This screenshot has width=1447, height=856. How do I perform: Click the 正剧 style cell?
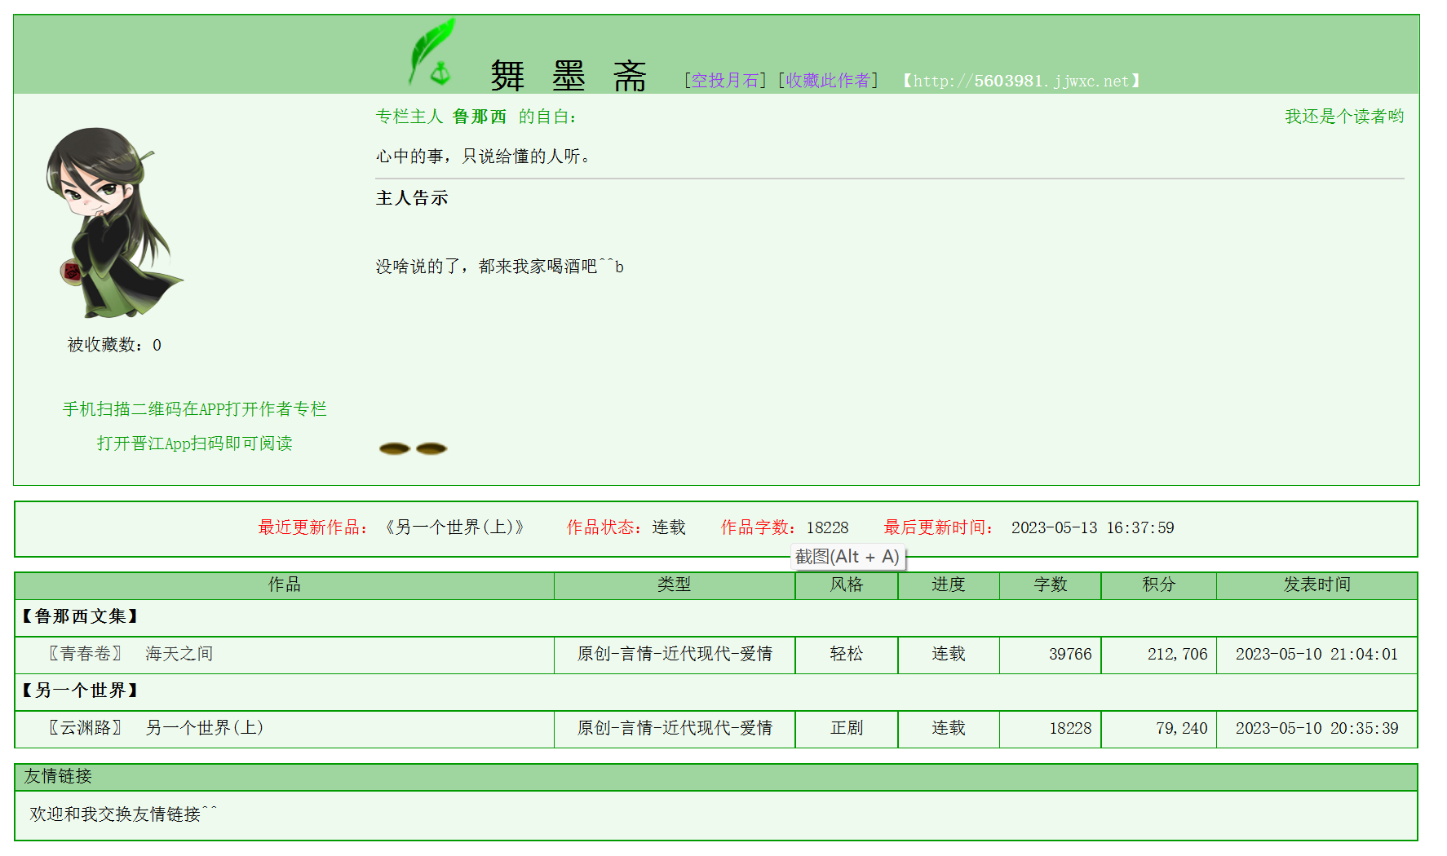pyautogui.click(x=847, y=728)
